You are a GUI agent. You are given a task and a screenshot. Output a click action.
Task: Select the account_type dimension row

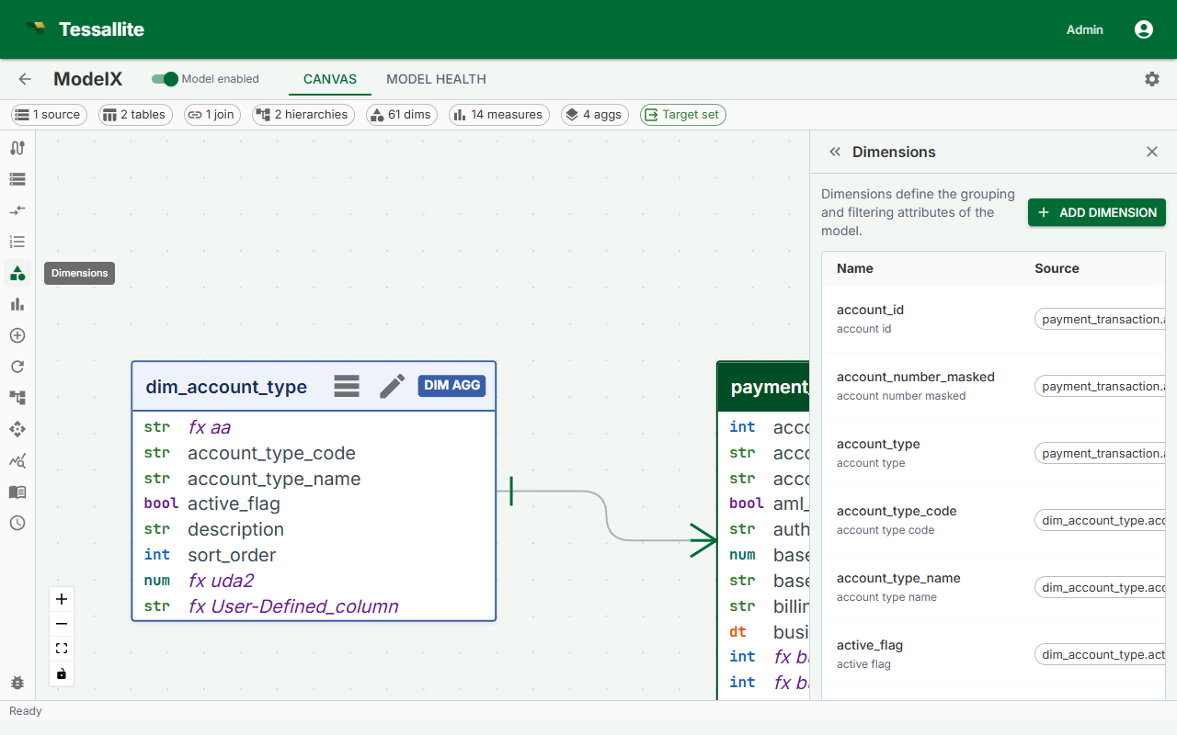click(993, 453)
